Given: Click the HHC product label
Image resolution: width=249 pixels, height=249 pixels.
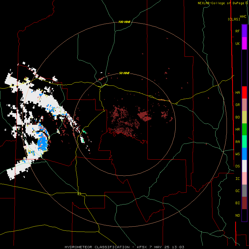Looking at the screenshot, I should tap(243, 17).
